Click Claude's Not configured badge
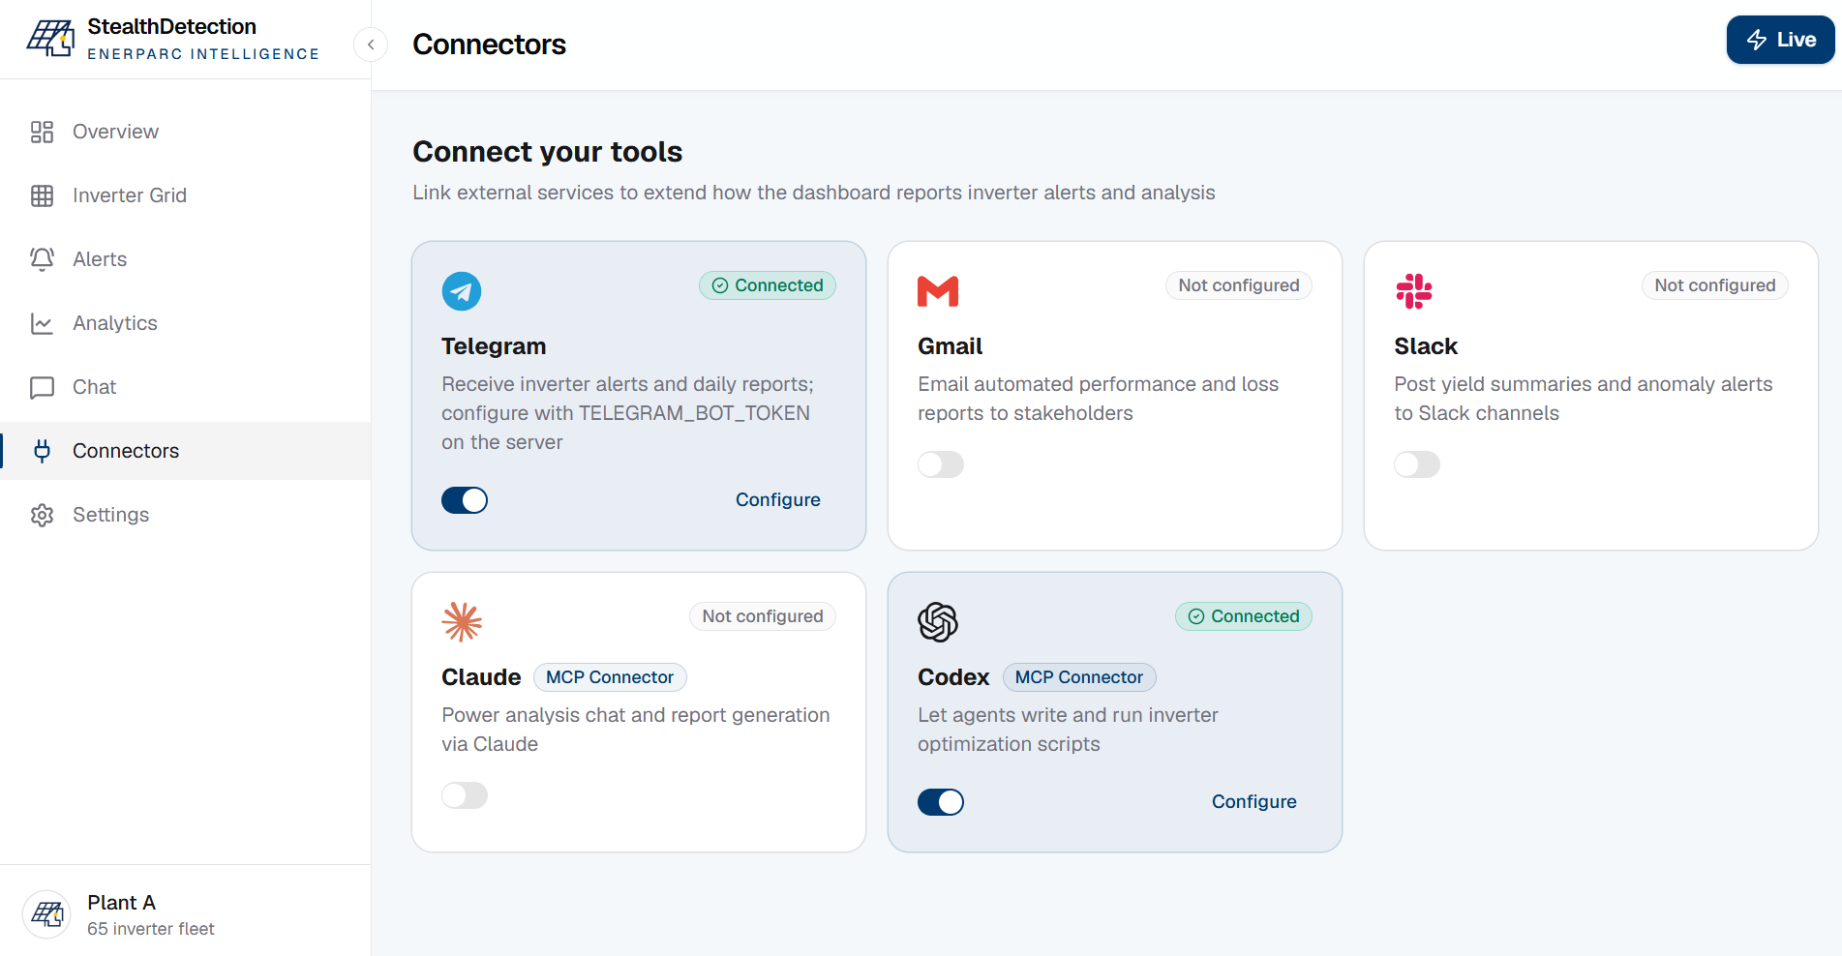This screenshot has height=956, width=1842. click(x=763, y=616)
